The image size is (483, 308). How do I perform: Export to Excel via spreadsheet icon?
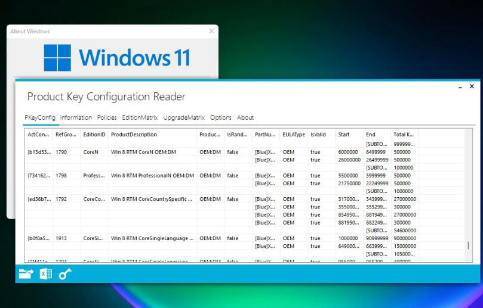pos(46,273)
